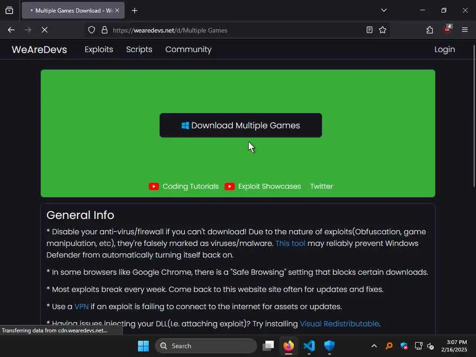The width and height of the screenshot is (476, 357).
Task: Stop loading the page
Action: pyautogui.click(x=45, y=30)
